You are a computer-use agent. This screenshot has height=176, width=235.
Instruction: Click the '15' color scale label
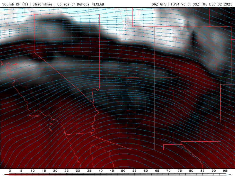pyautogui.click(x=44, y=171)
